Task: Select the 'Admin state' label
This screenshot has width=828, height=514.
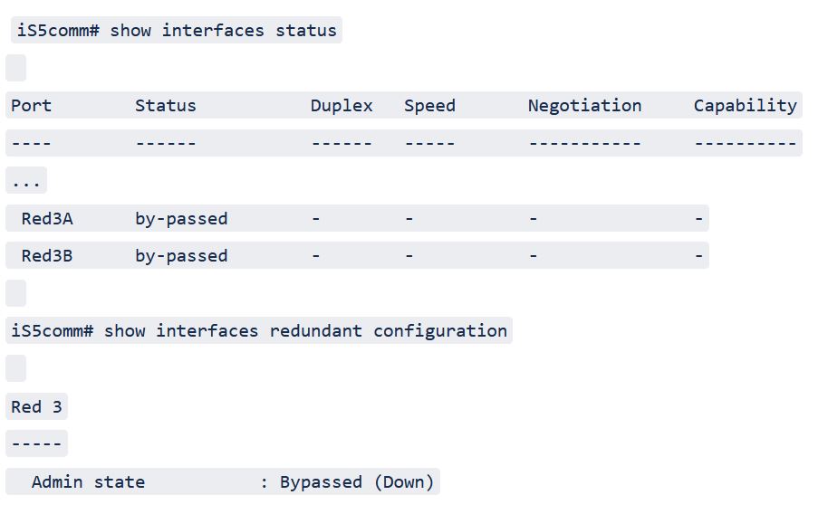Action: [88, 481]
